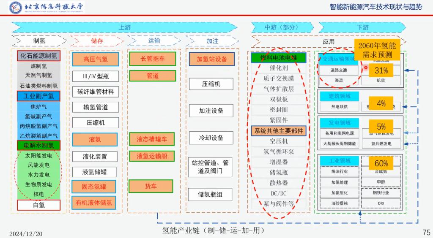
Task: Click the 化石能源制氢 box
Action: point(38,56)
